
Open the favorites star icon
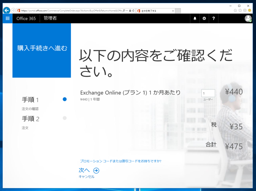tap(240, 10)
